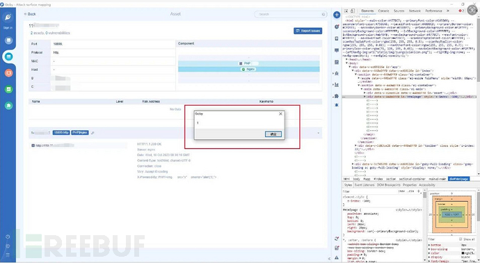Screen dimensions: 480x263
Task: Click the Risk Address column header
Action: [x=151, y=102]
